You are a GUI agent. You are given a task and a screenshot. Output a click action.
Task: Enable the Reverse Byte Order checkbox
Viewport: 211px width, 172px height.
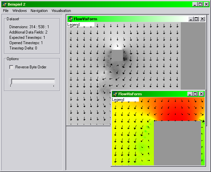coord(12,67)
